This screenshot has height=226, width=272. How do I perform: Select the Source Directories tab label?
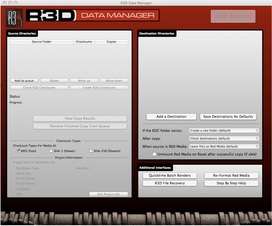22,33
